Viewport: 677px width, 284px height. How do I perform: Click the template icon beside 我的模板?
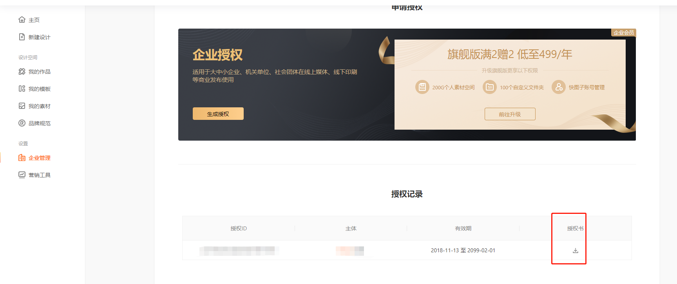[22, 89]
